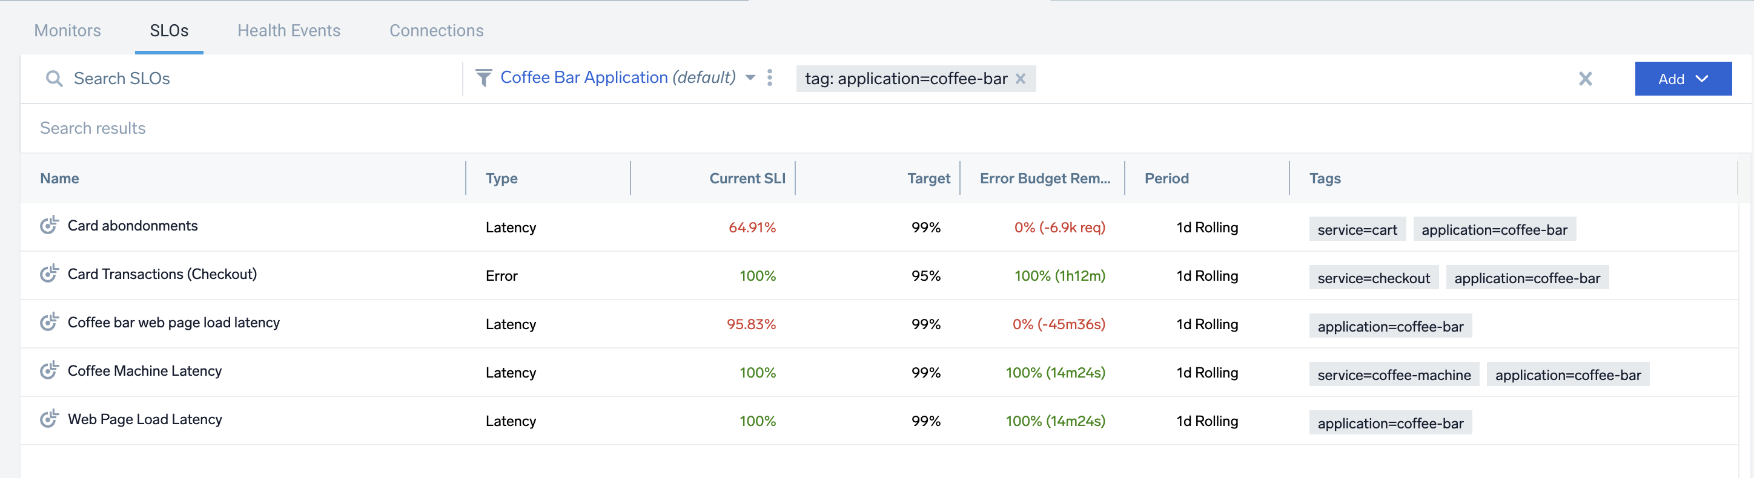Click the SLO icon beside Web Page Load Latency
1754x478 pixels.
point(49,419)
